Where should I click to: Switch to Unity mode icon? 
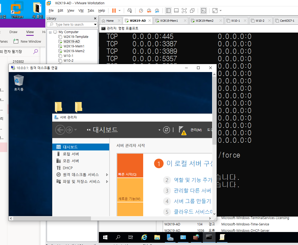pos(192,11)
